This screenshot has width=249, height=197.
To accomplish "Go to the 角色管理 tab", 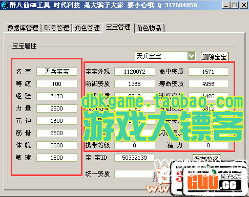I will point(87,28).
